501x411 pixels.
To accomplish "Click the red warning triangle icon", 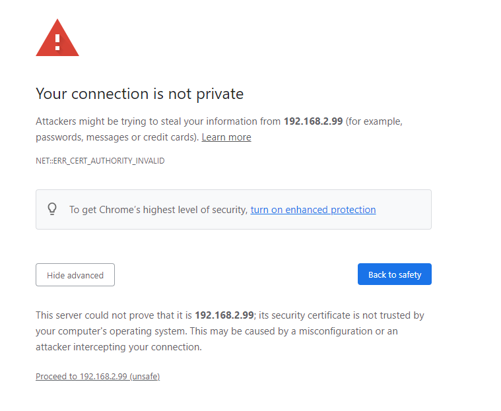I will click(57, 40).
